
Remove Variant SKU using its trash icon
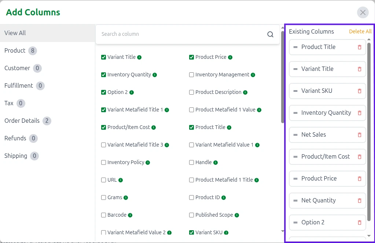(x=359, y=91)
